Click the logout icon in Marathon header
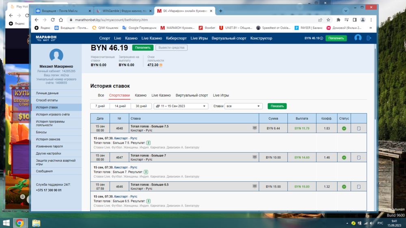Screen dimensions: 406x228 tap(369, 38)
